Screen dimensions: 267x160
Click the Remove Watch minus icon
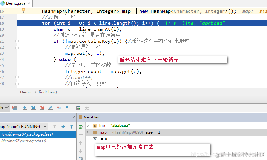(81, 135)
